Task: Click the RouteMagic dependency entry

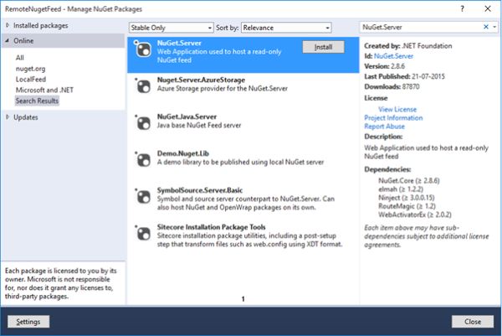Action: coord(407,206)
